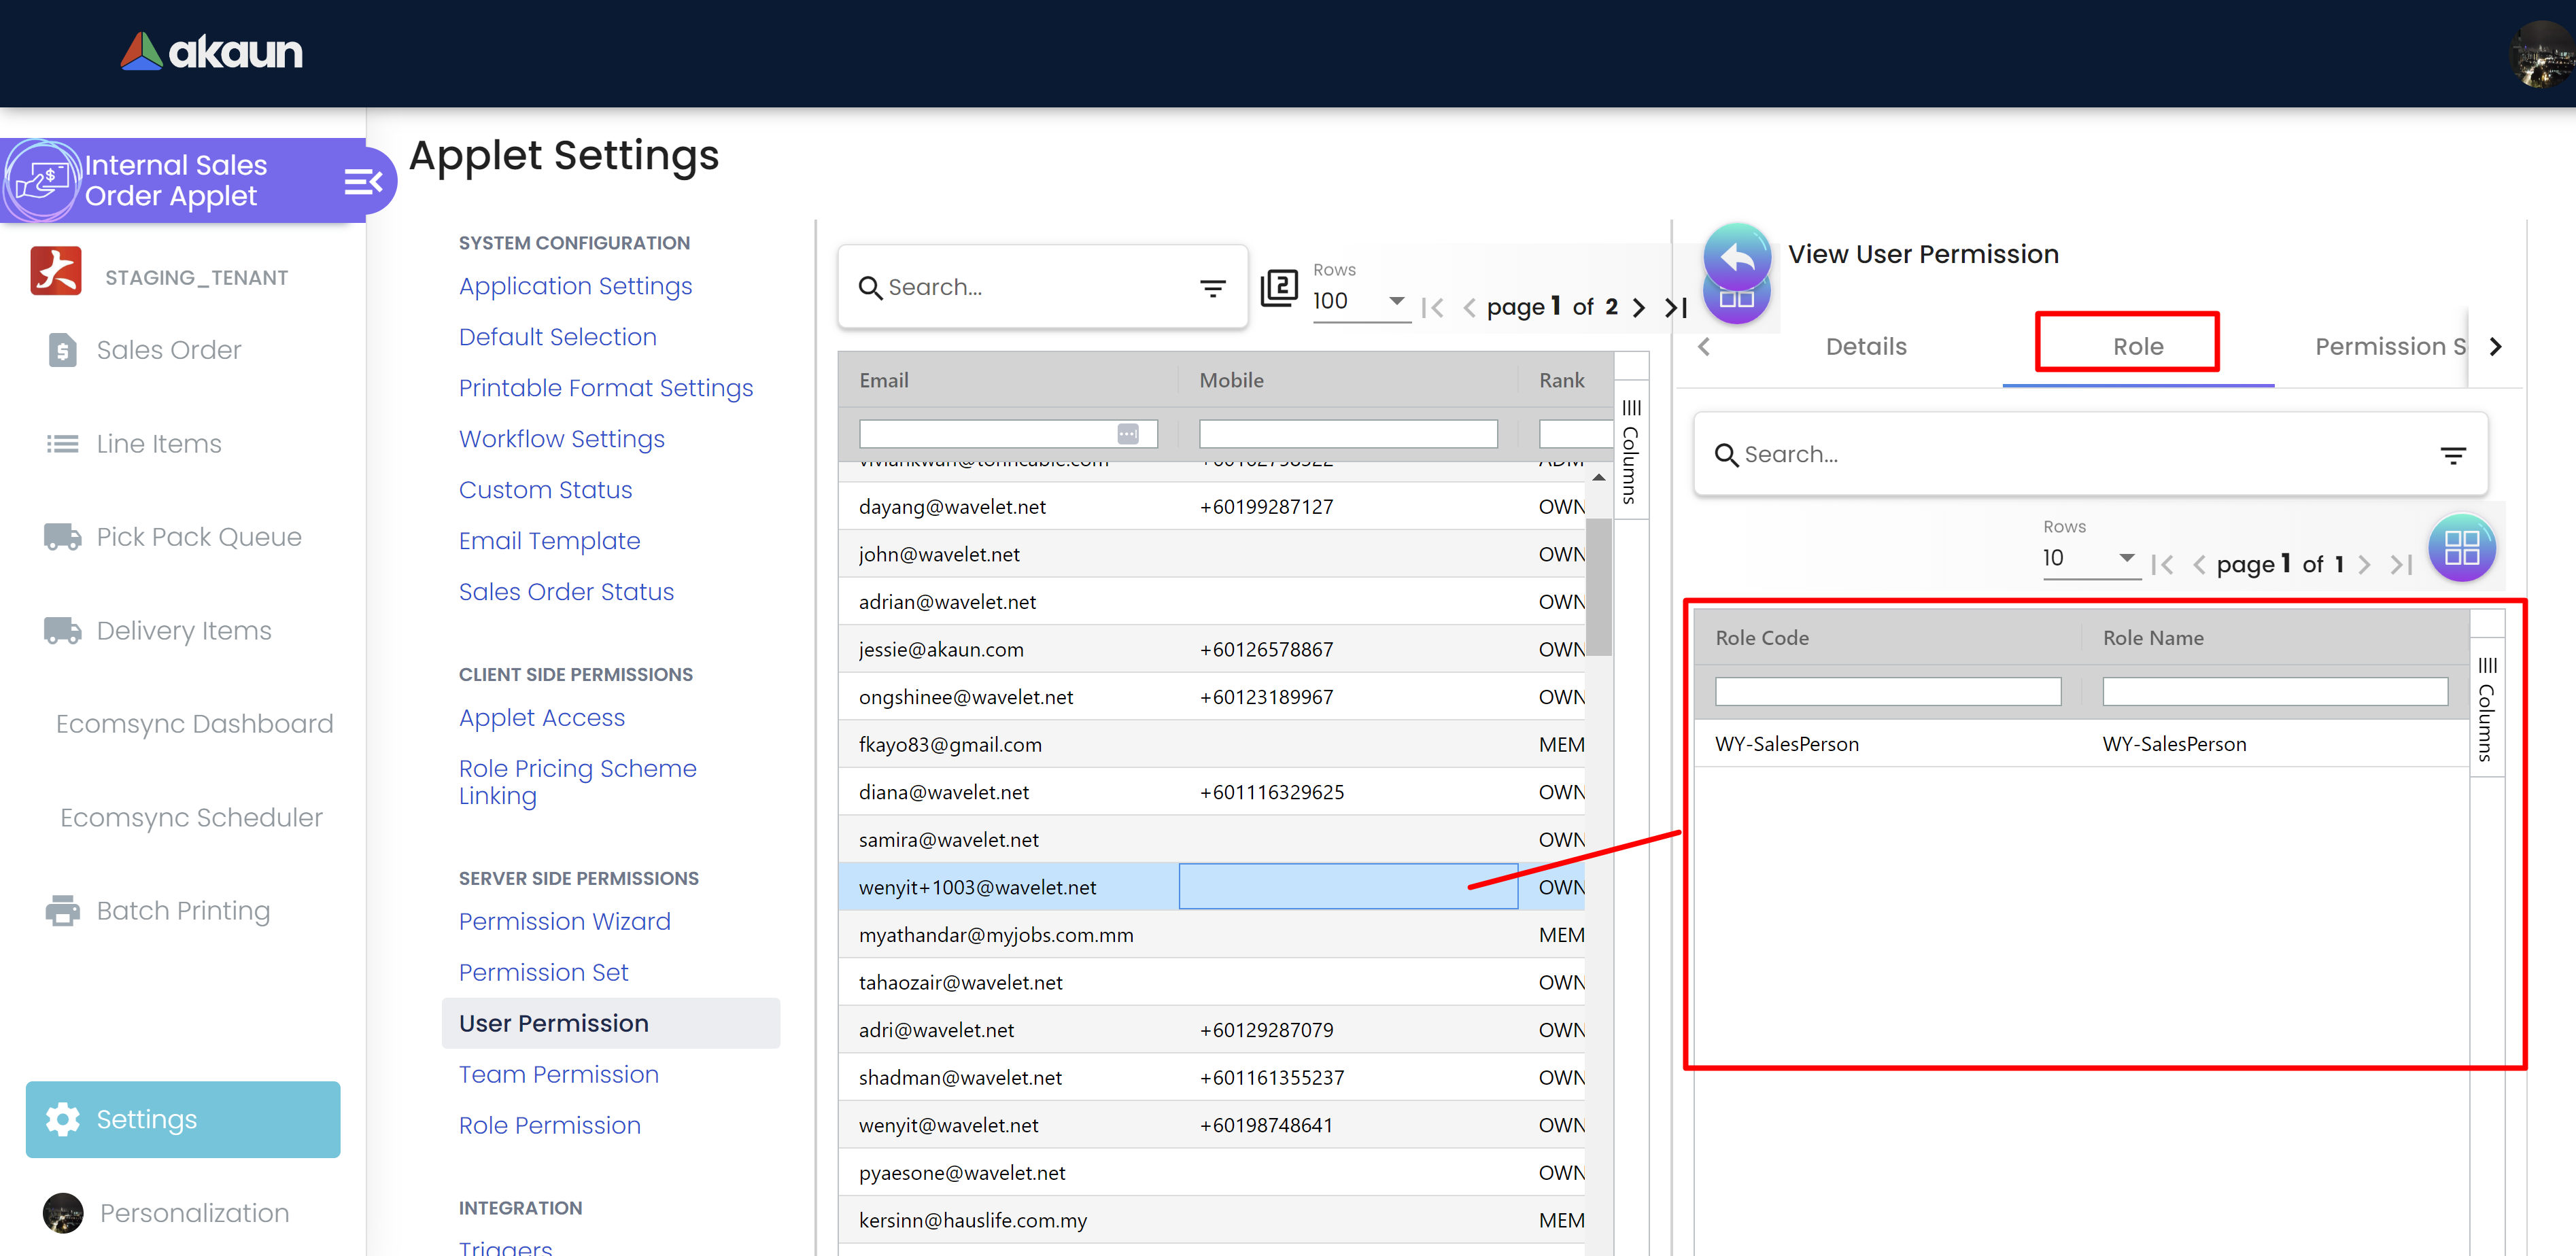Open Pick Pack Queue in sidebar
Viewport: 2576px width, 1256px height.
pos(198,537)
